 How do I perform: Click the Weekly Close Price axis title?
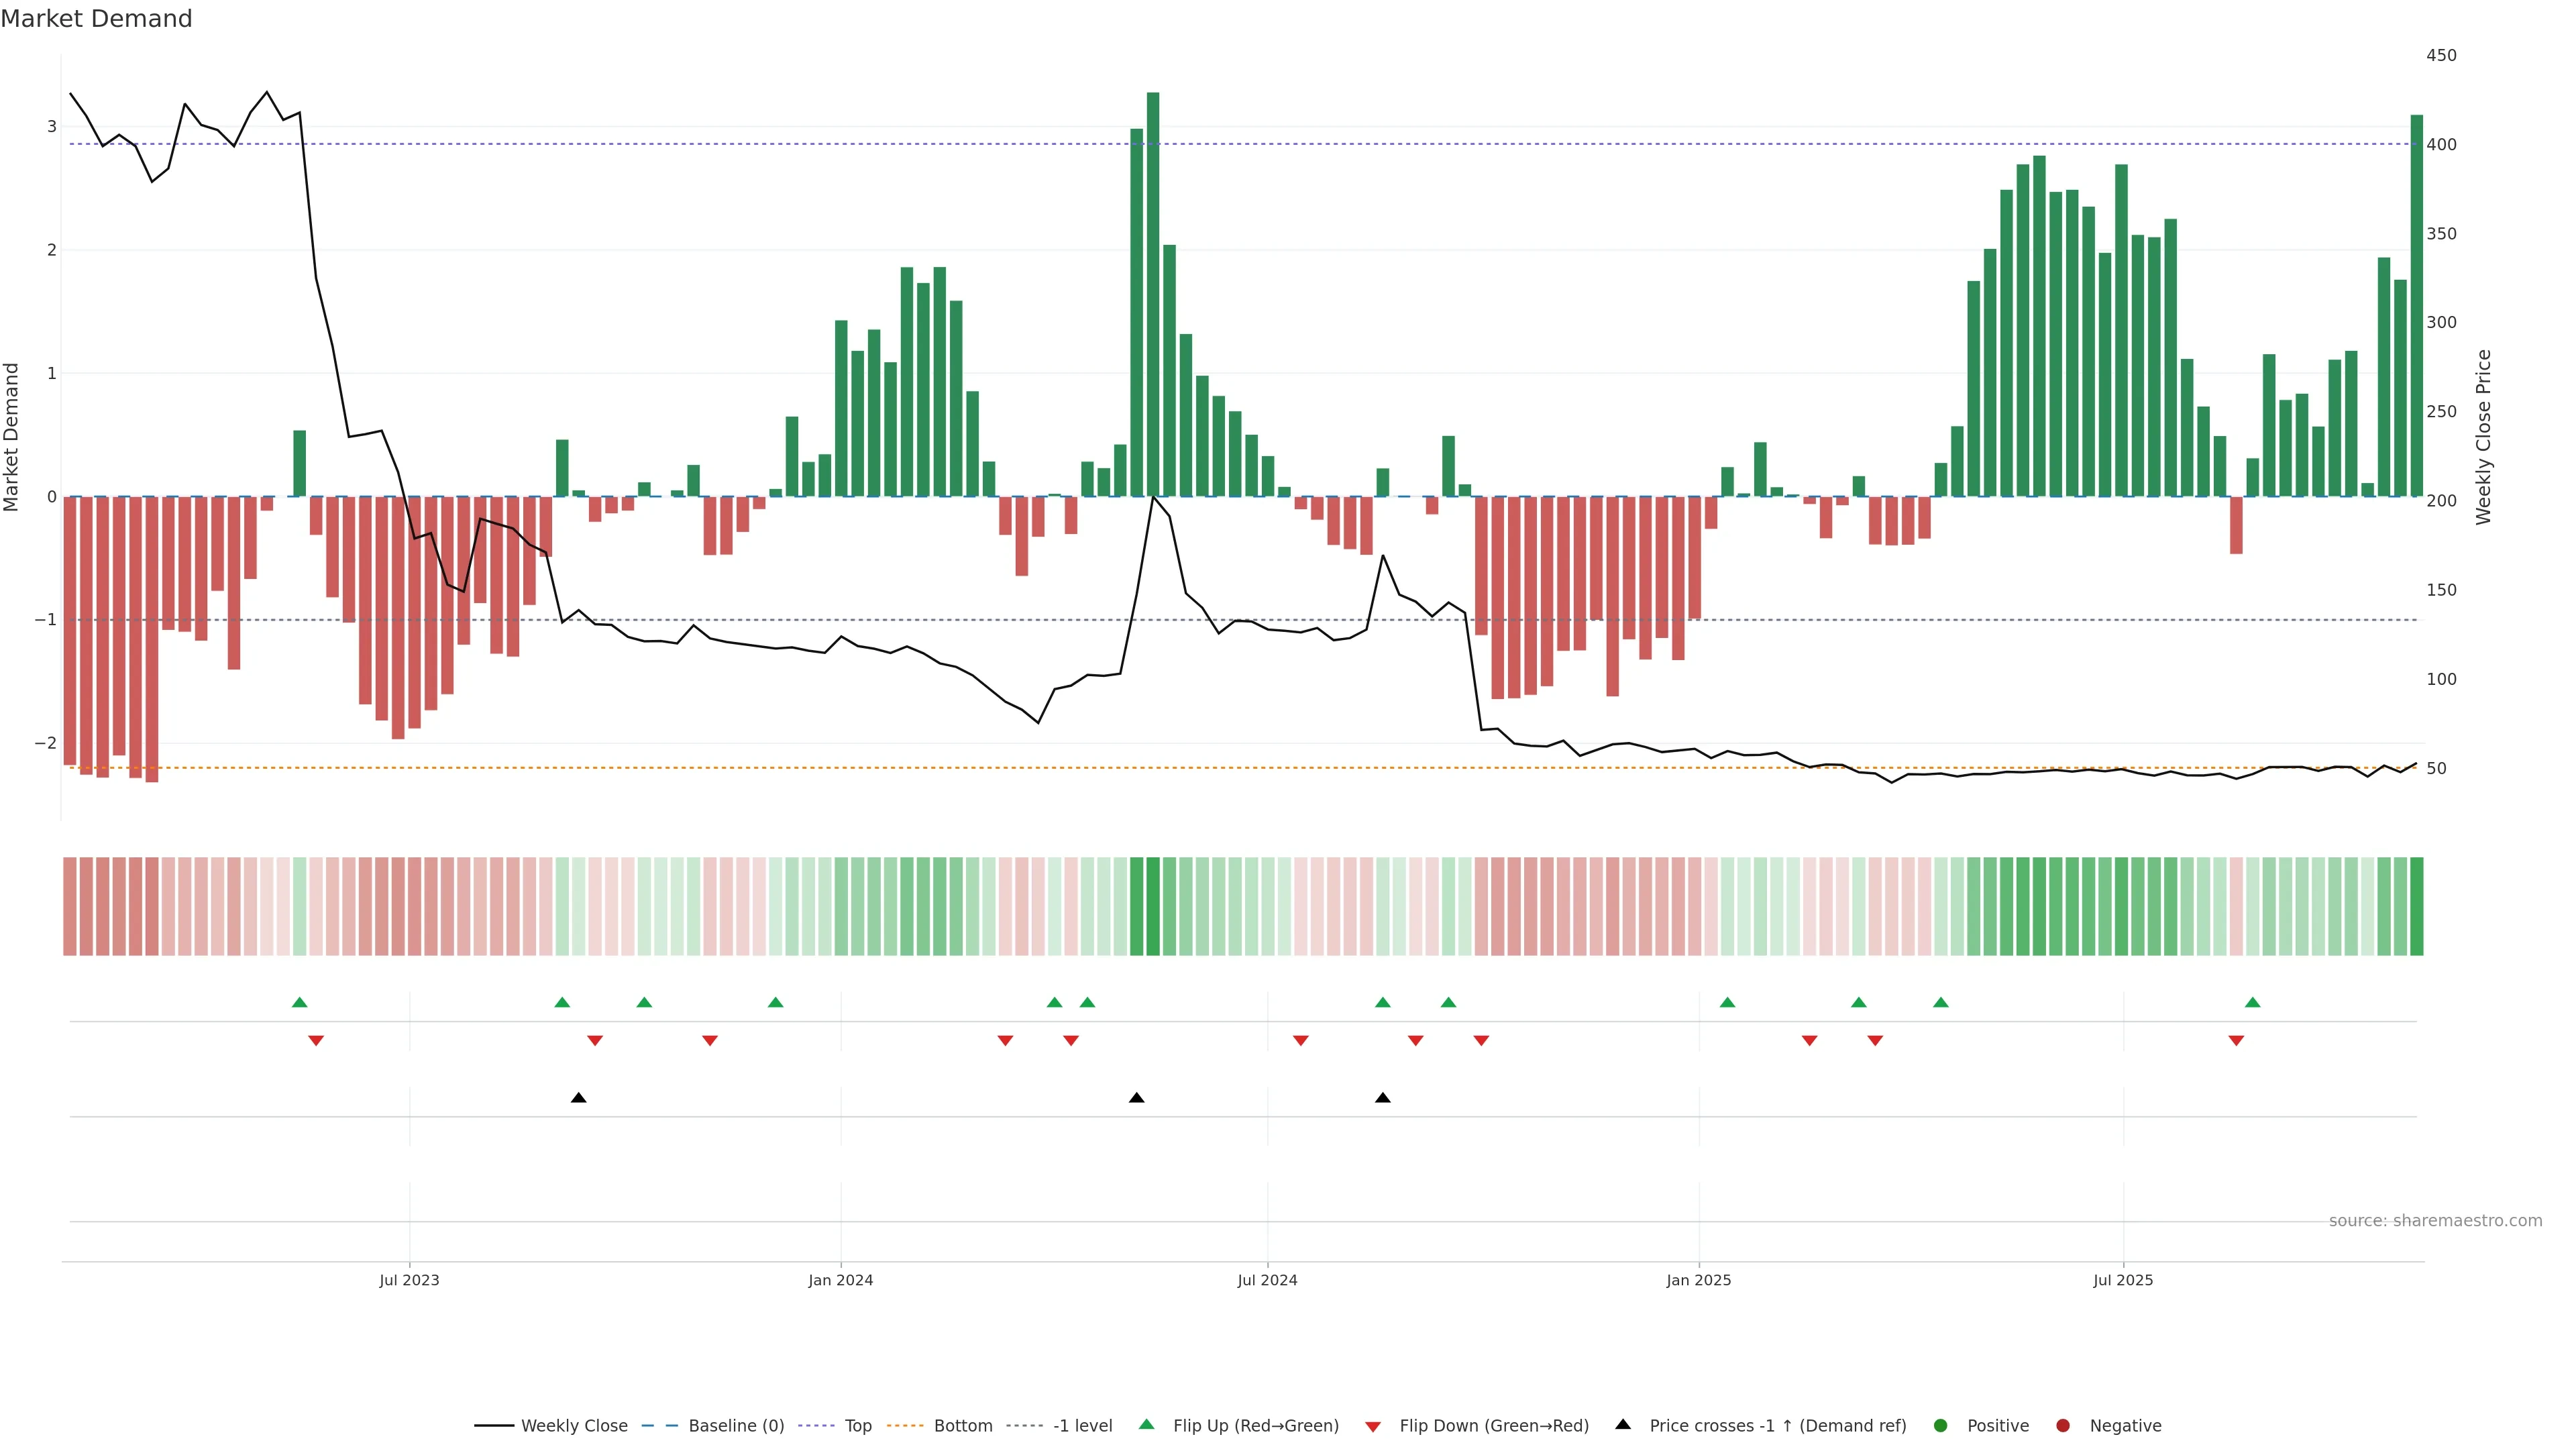point(2484,437)
